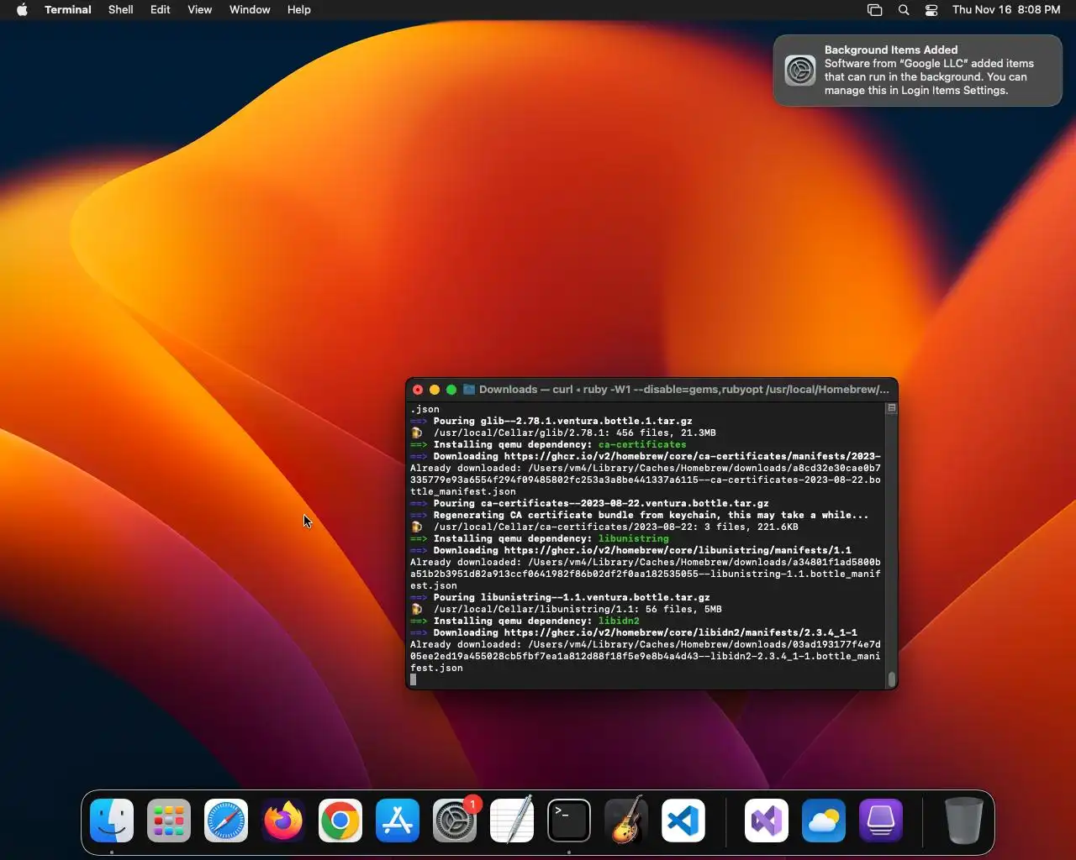Open the Help menu
Viewport: 1076px width, 860px height.
[x=299, y=10]
